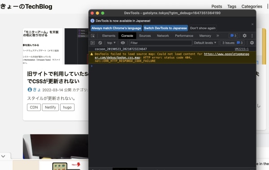
Task: Open the googletagmanager badge.css.map URL link
Action: (x=172, y=56)
